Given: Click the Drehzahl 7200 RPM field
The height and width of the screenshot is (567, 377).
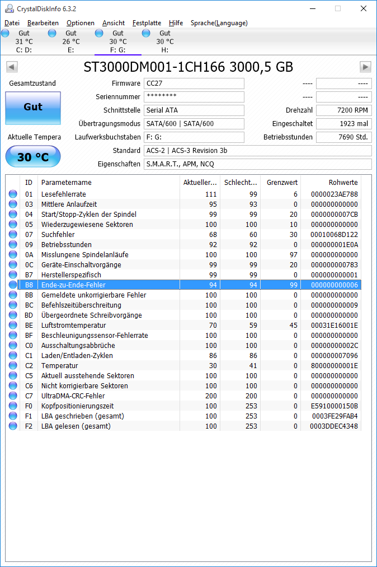Looking at the screenshot, I should tap(344, 110).
